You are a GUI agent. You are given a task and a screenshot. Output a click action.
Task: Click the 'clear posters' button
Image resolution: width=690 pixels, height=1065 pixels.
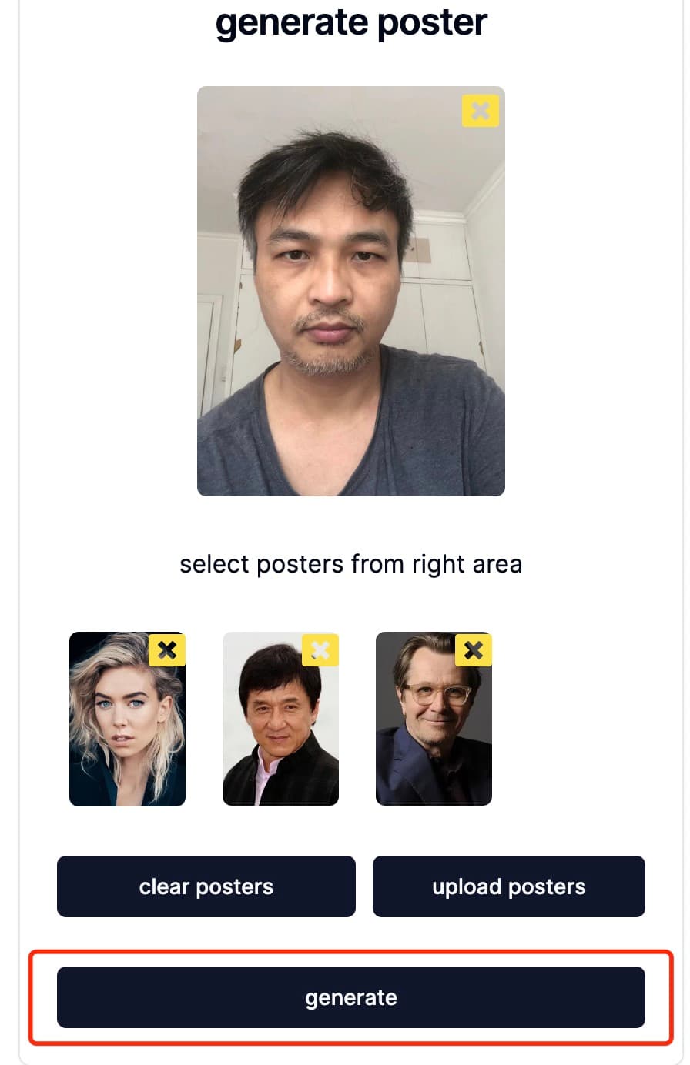(x=206, y=886)
